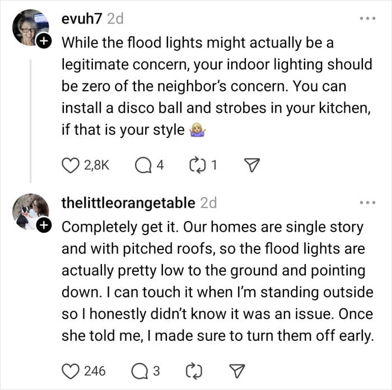The height and width of the screenshot is (390, 392).
Task: Open evuh7's comment text about disco ball
Action: (217, 86)
